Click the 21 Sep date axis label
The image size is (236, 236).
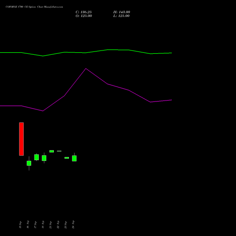(x=51, y=225)
